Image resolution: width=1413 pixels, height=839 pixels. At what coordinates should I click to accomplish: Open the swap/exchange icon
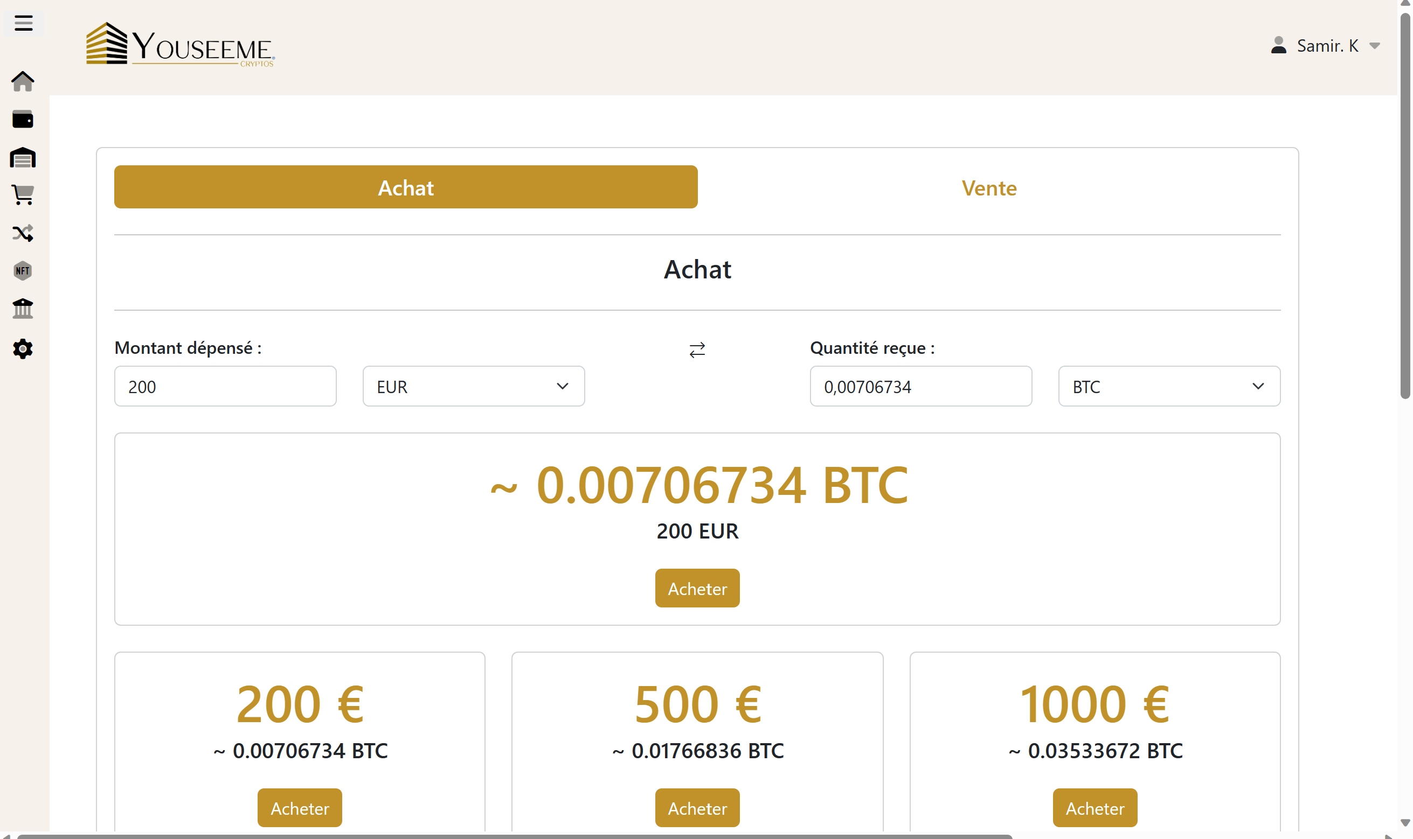pos(23,233)
